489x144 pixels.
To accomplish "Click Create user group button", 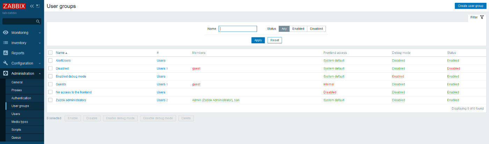I will coord(470,6).
